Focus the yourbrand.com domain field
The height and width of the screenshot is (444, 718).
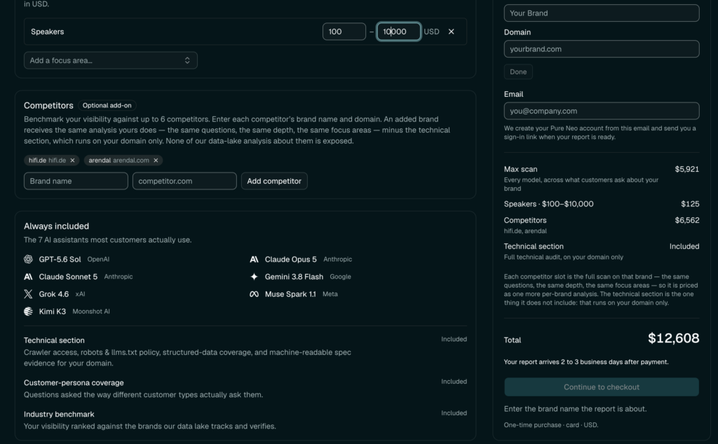tap(602, 49)
